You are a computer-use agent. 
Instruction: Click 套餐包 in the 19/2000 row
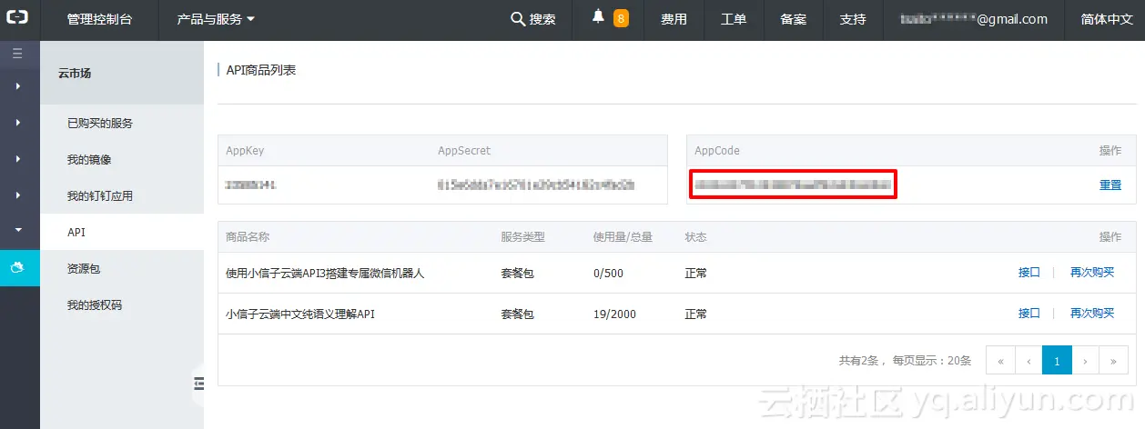[517, 314]
